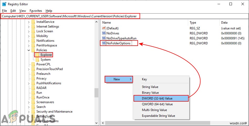Click the PushNotifications folder icon

pyautogui.click(x=33, y=83)
